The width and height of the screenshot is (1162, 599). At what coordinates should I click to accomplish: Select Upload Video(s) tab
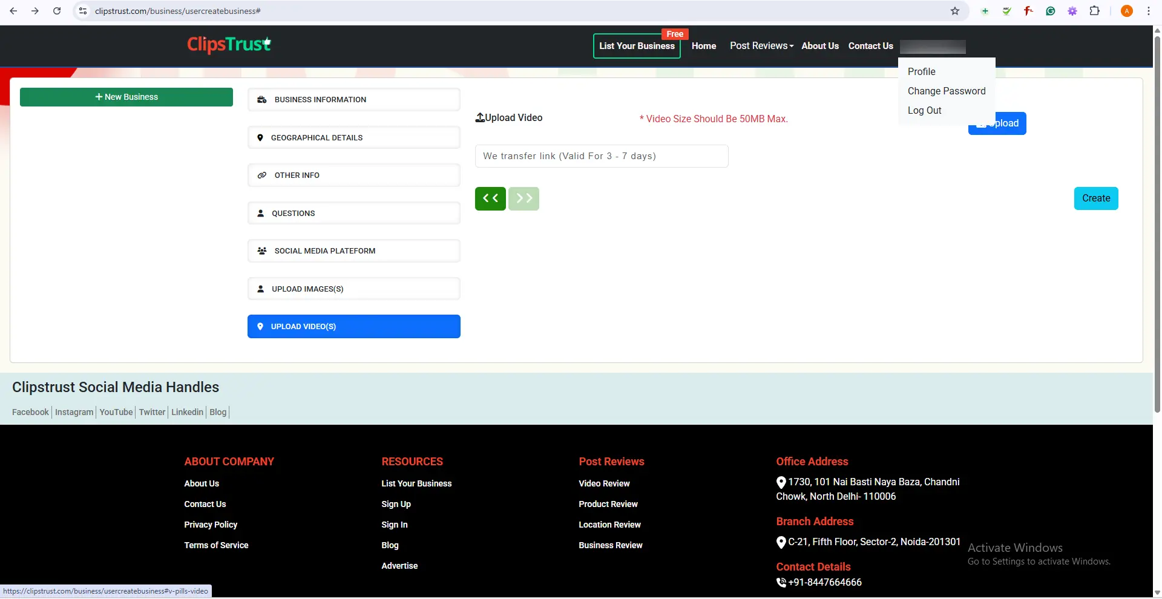coord(354,327)
